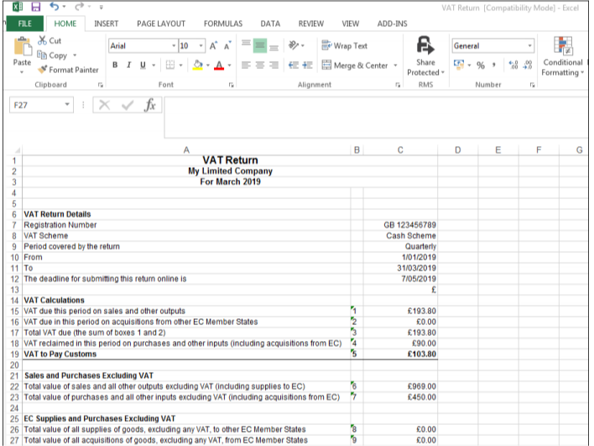Decrease font size with smaller A icon
The width and height of the screenshot is (594, 446).
click(227, 46)
